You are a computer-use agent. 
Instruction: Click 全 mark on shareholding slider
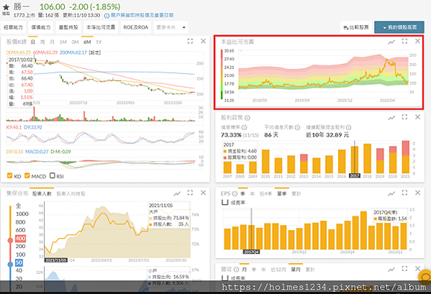[18, 206]
